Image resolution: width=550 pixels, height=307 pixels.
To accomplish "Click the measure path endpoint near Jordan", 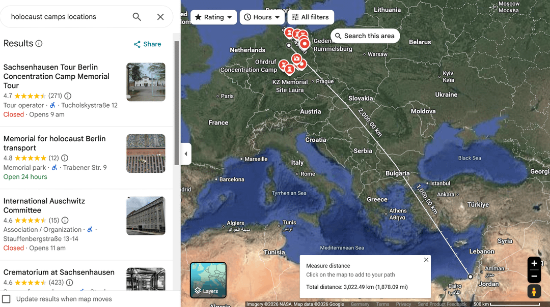I will [471, 277].
